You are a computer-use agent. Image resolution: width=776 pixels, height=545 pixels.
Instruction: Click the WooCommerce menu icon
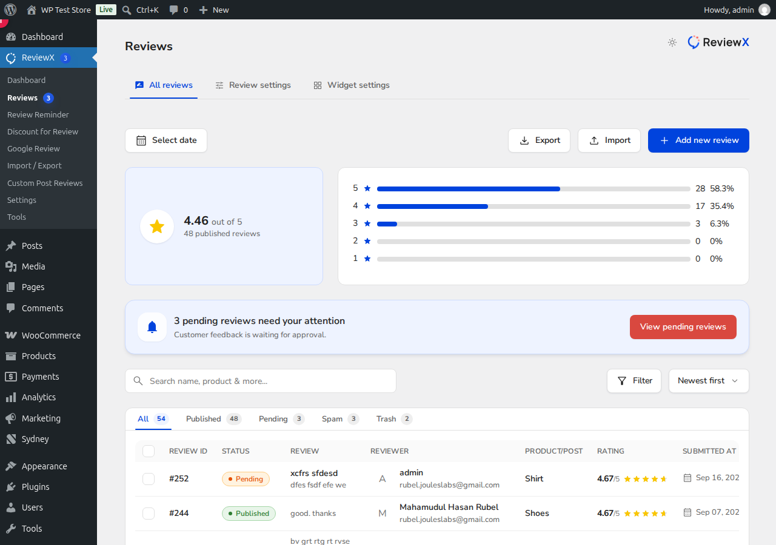click(11, 335)
